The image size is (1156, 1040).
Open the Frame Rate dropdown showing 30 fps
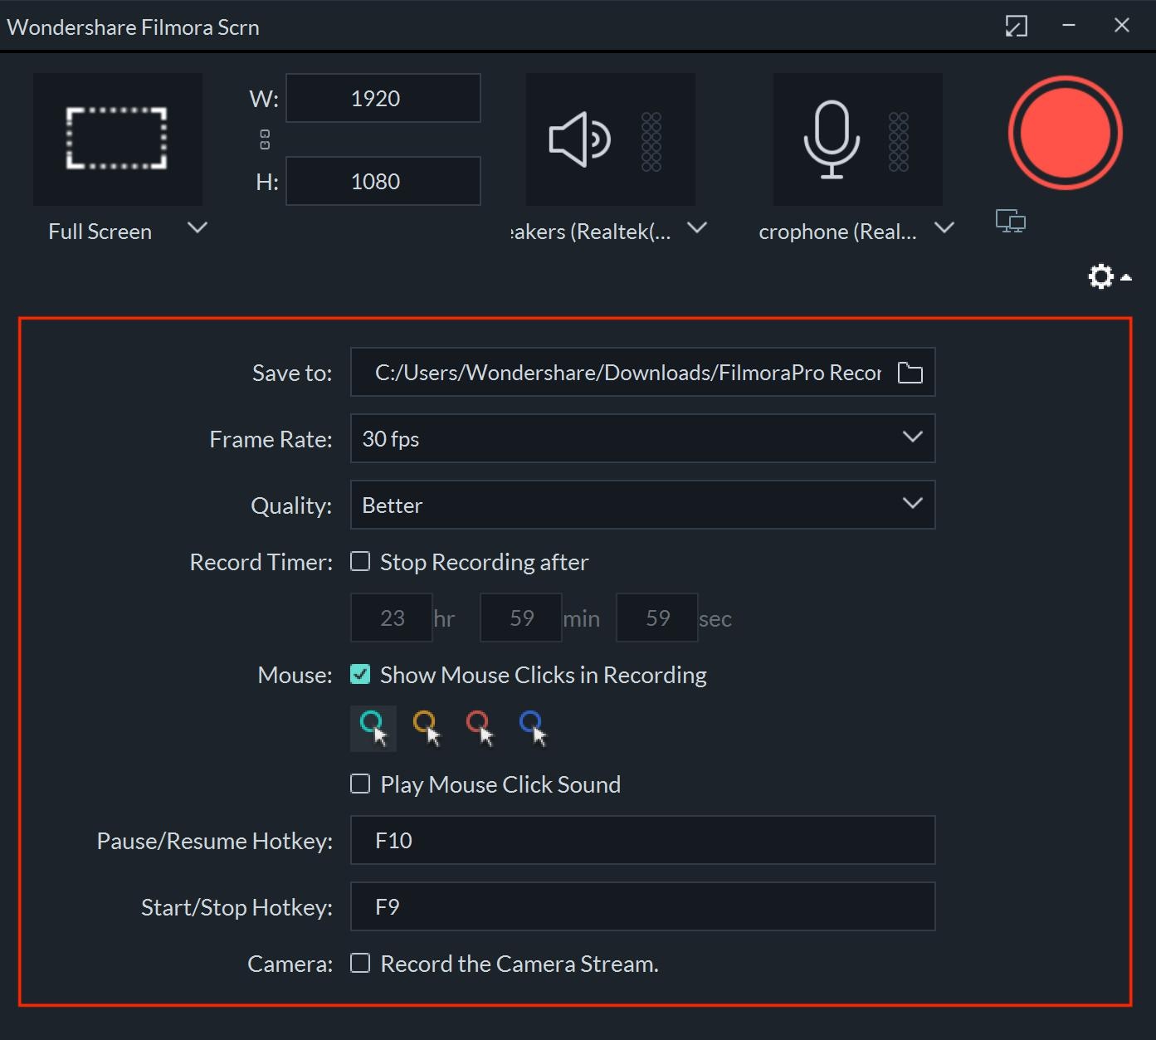pos(643,438)
